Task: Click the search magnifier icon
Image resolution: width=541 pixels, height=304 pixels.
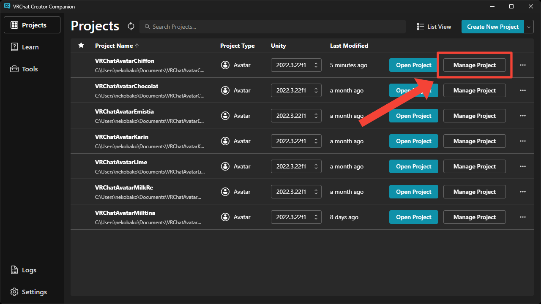Action: click(148, 27)
